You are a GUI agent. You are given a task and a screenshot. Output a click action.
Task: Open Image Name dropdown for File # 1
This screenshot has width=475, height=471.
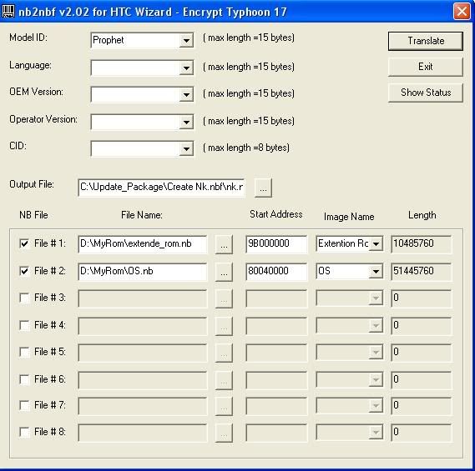[x=376, y=243]
